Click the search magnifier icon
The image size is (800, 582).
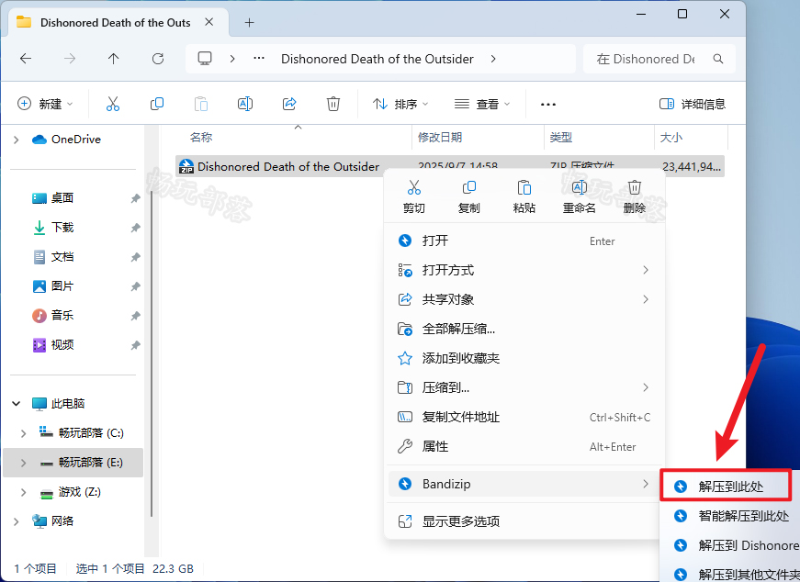pyautogui.click(x=718, y=59)
